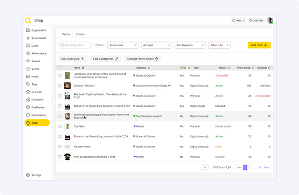299x195 pixels.
Task: Change the rows-per-page box
Action: pos(205,167)
